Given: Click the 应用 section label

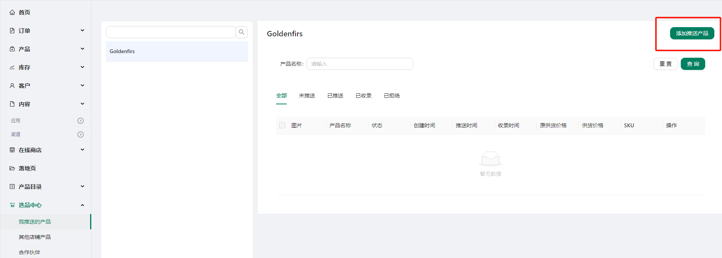Looking at the screenshot, I should 16,121.
